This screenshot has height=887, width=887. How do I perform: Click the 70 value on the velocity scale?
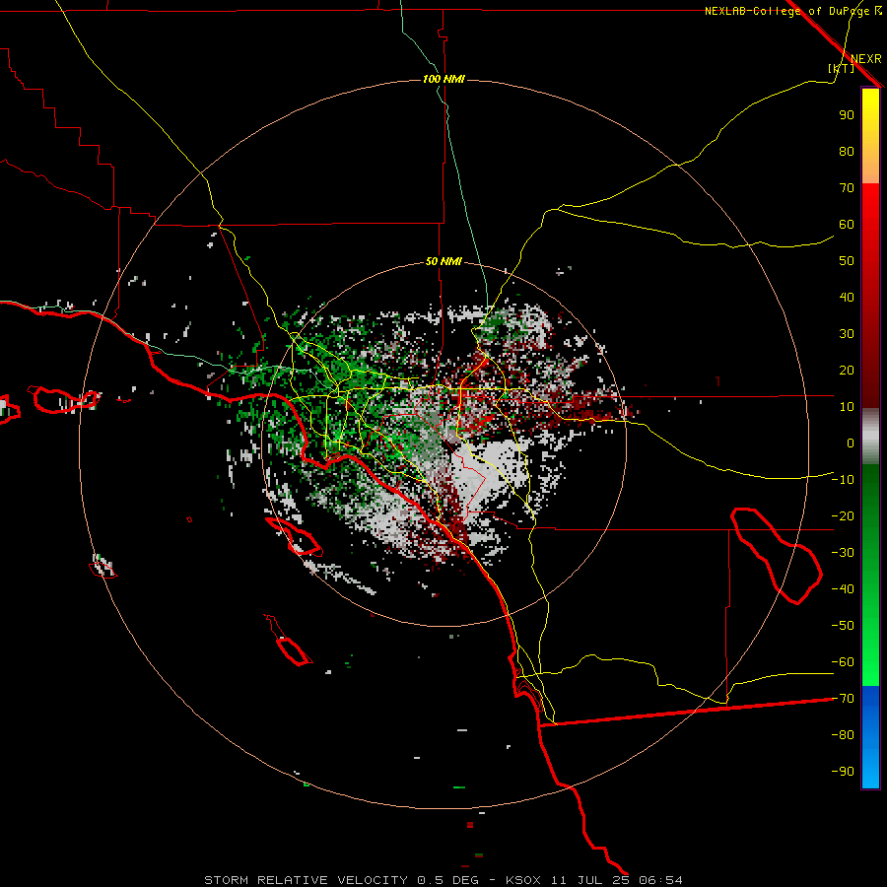coord(847,188)
